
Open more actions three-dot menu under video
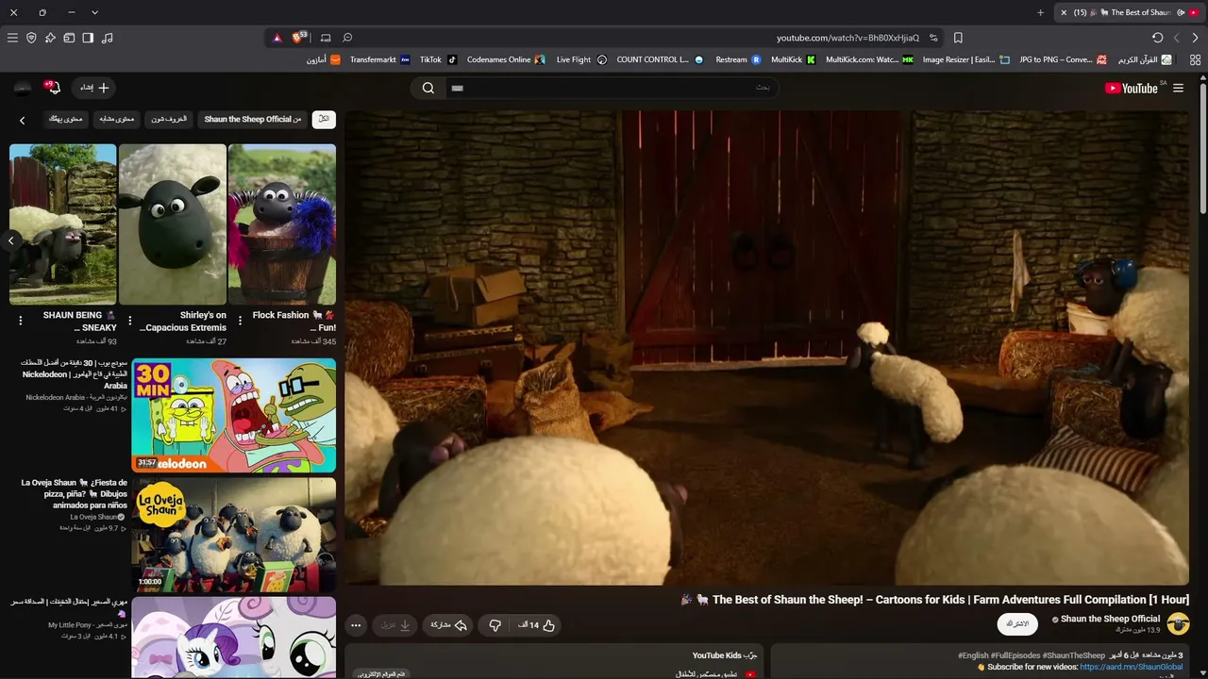[x=356, y=625]
